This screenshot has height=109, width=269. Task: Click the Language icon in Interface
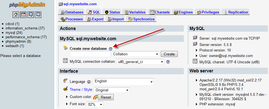point(65,81)
